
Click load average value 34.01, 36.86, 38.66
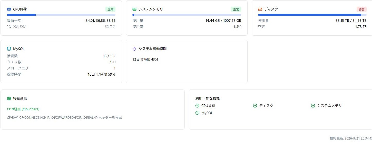click(x=101, y=21)
